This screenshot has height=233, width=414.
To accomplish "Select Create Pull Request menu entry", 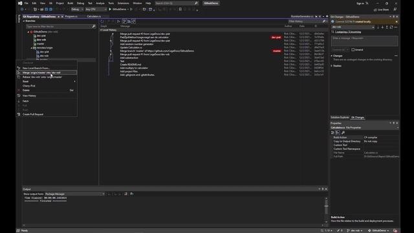I will (x=47, y=115).
